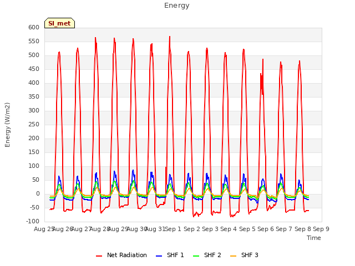Click the 400 y-axis tick label
Screen dimensions: 355x266
[x=34, y=83]
